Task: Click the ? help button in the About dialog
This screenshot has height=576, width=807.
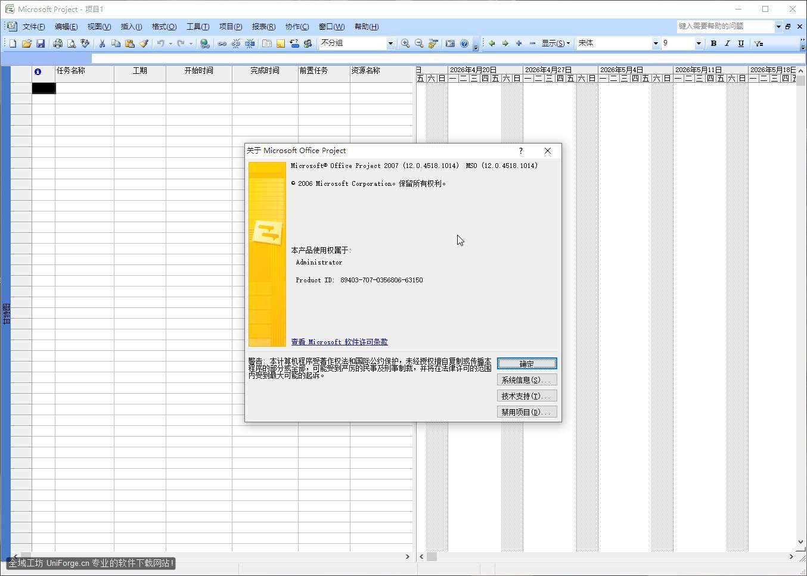Action: point(521,151)
